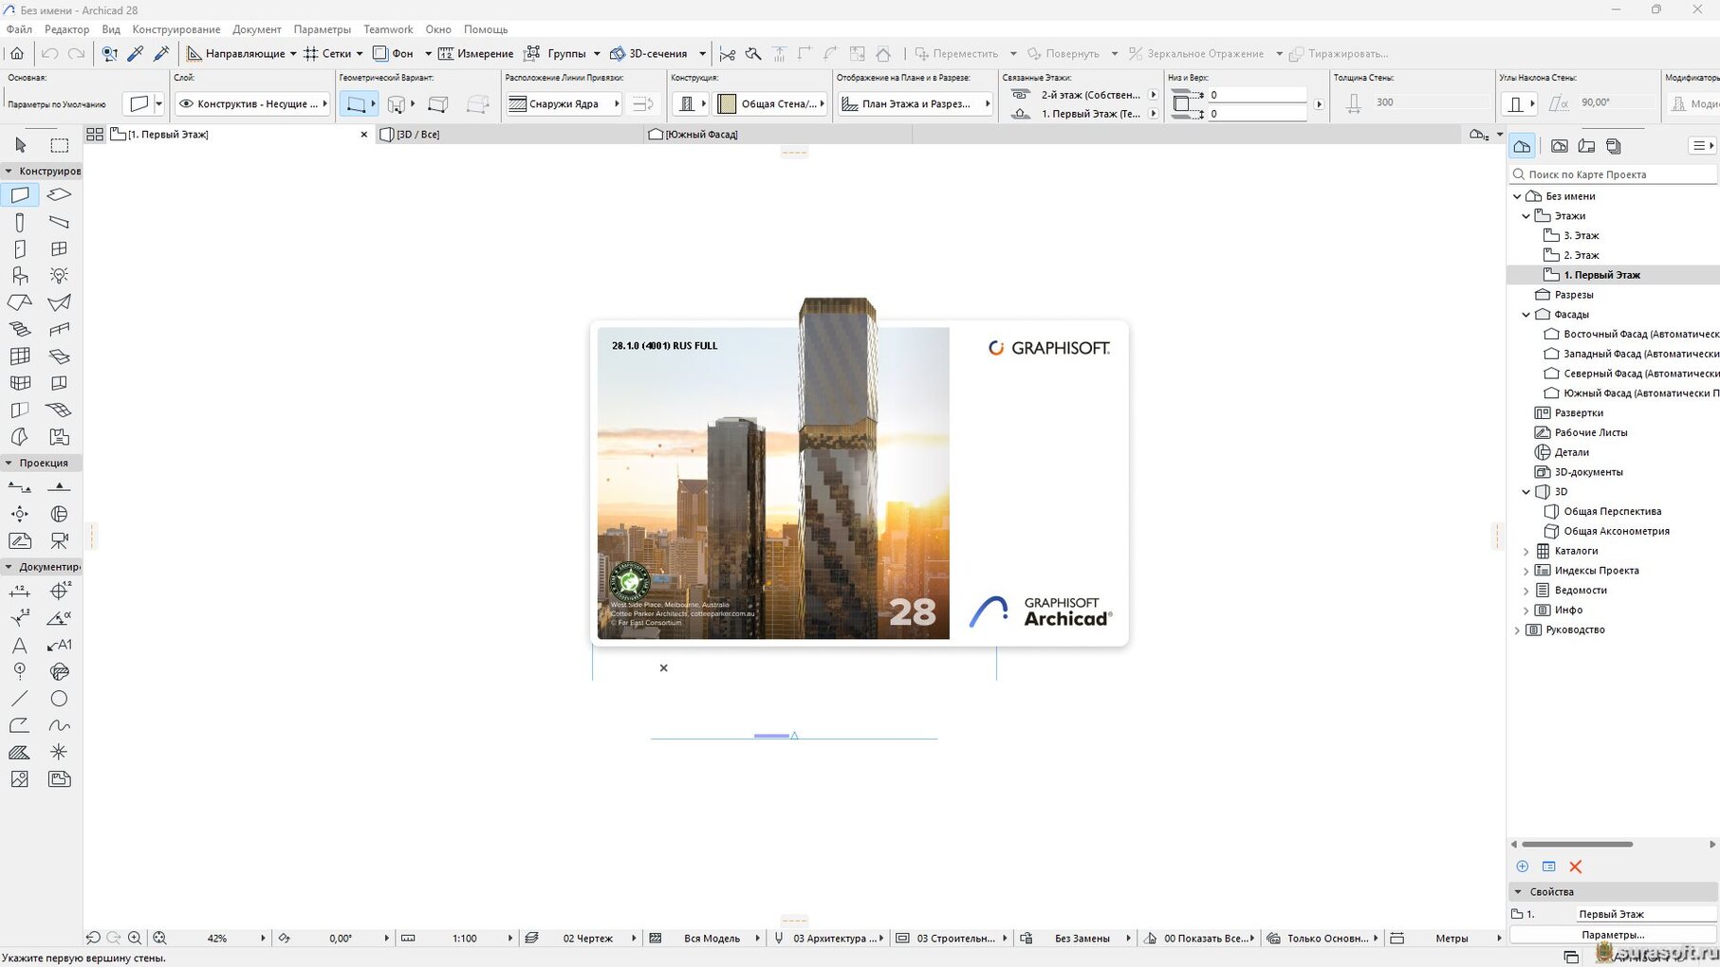Click the wall thickness field showing 300

(x=1431, y=102)
